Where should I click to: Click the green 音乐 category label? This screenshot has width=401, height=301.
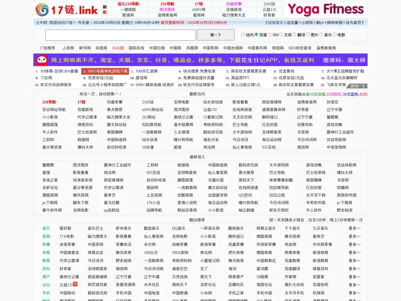pos(46,229)
